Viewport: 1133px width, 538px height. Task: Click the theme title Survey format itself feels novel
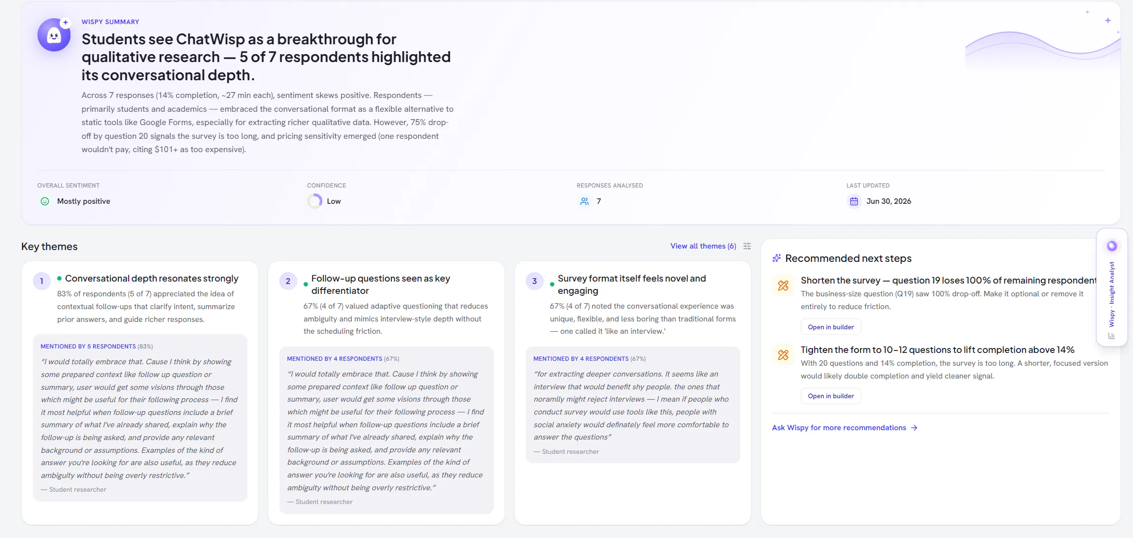(632, 285)
